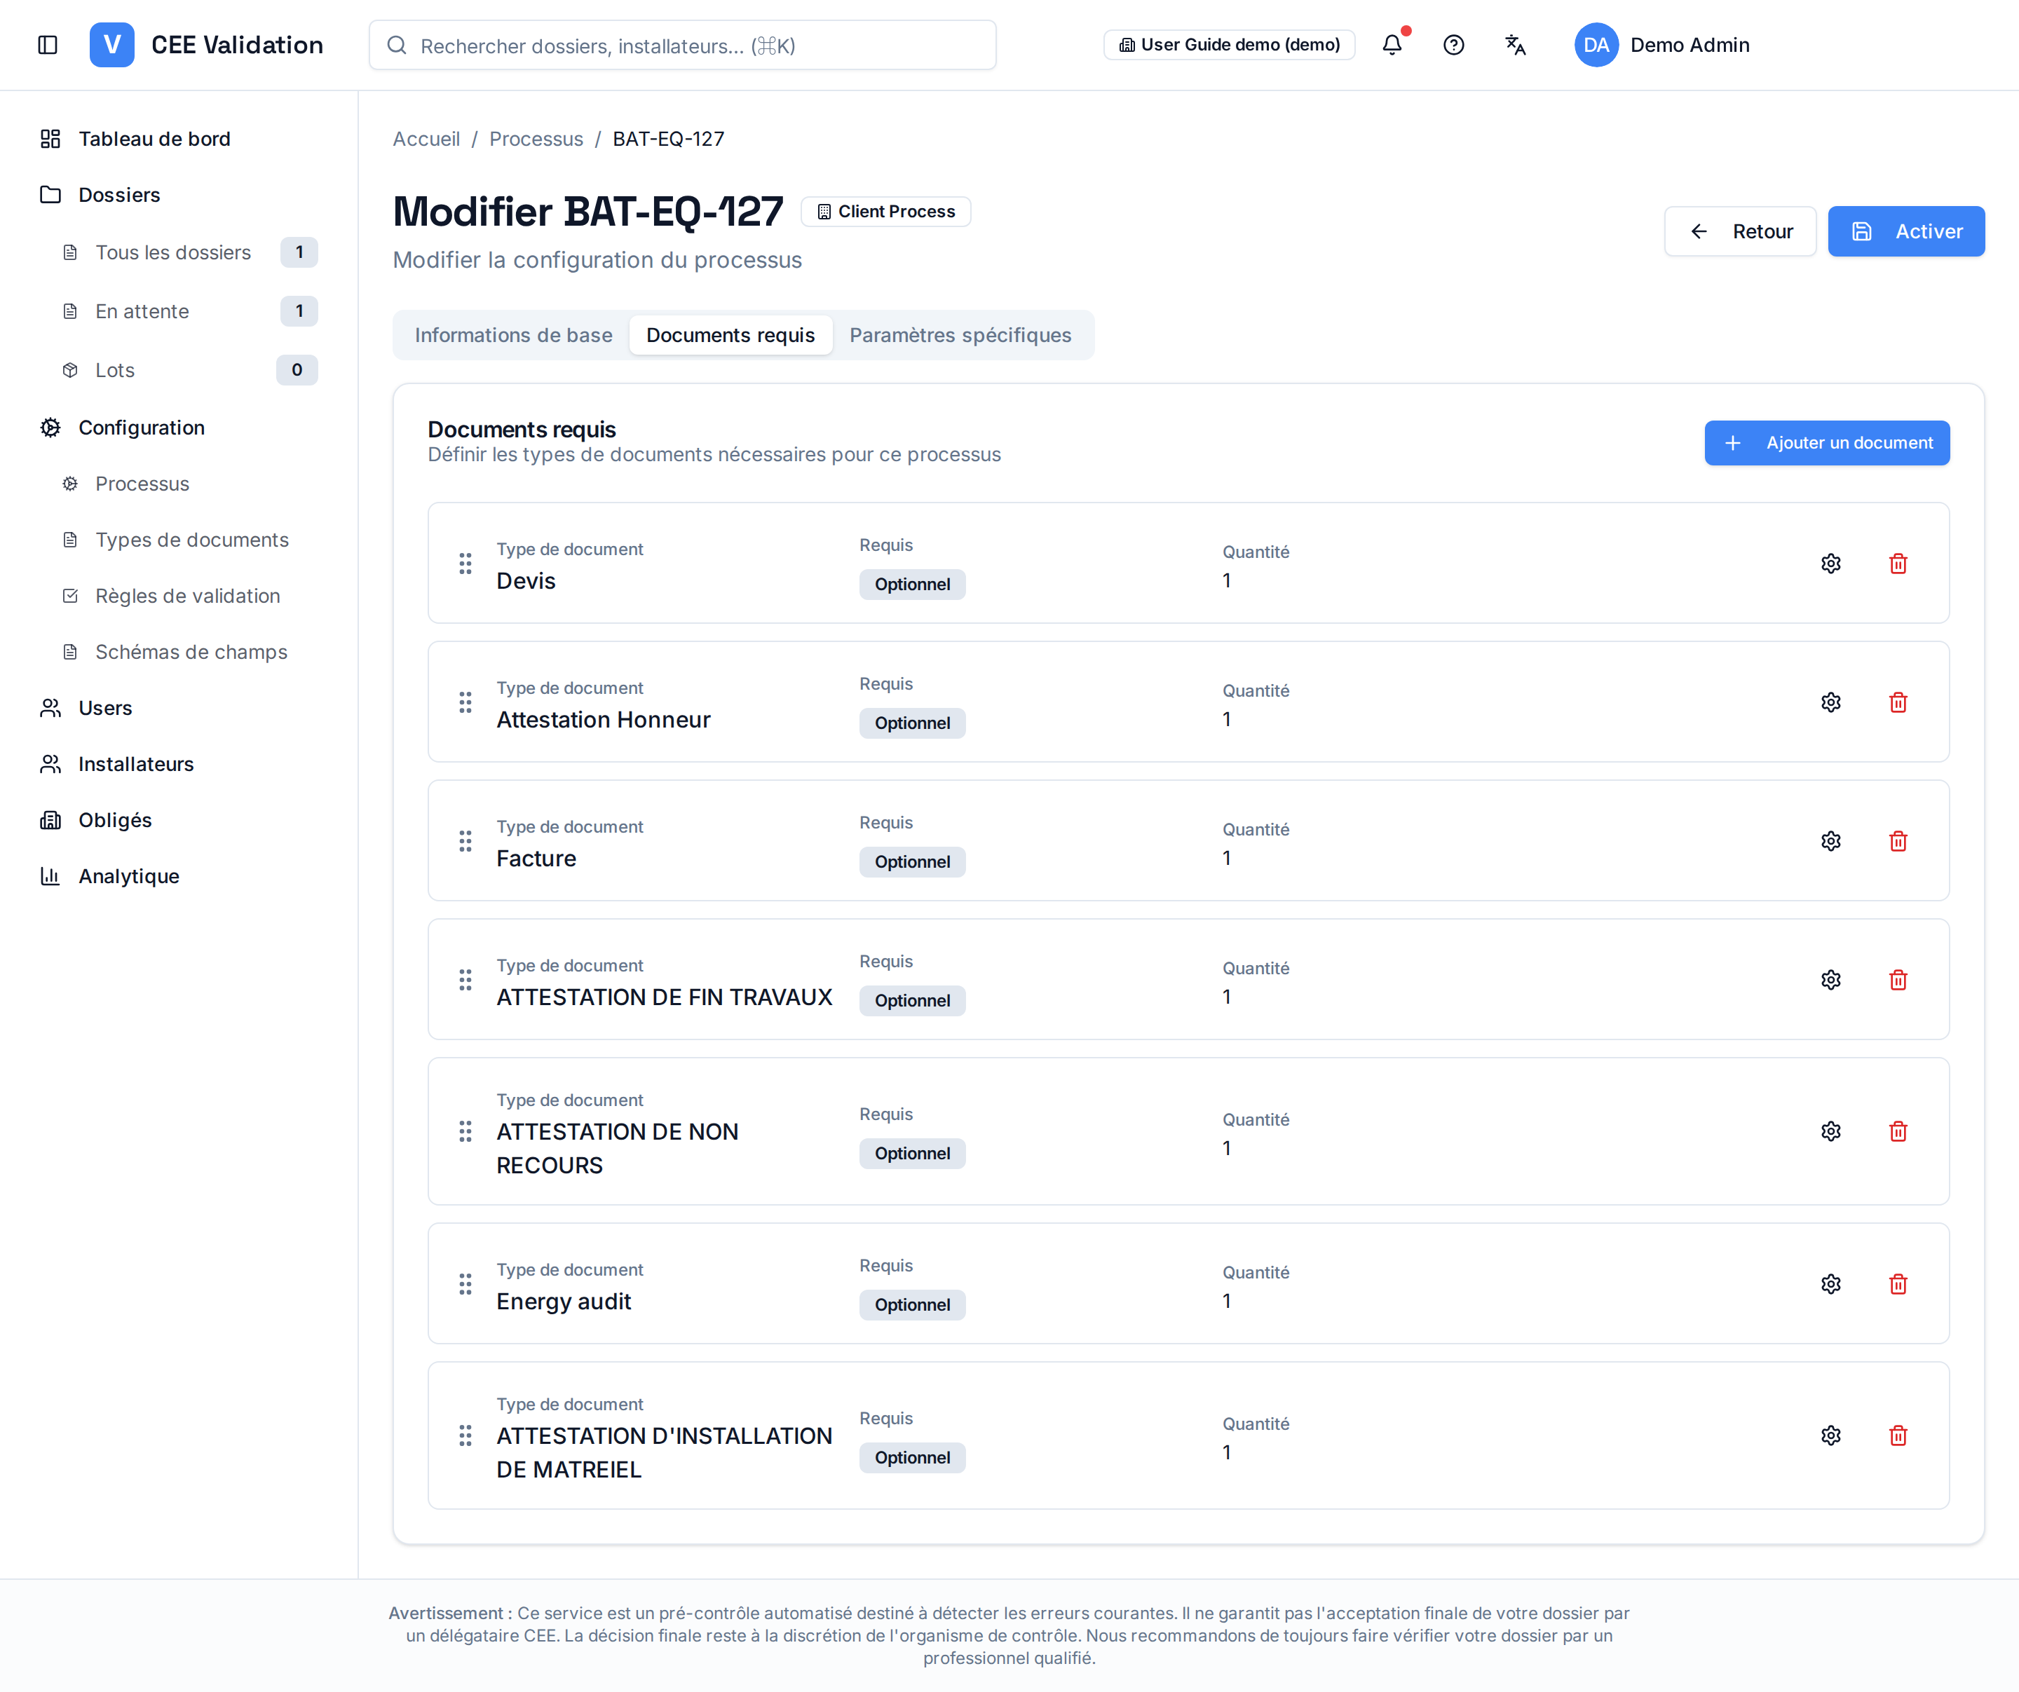2019x1692 pixels.
Task: Delete the Devis document row
Action: 1898,564
